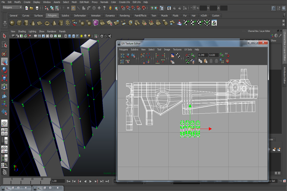Screen dimensions: 287x191
Task: Switch to the Rendering shelf tab
Action: click(125, 16)
